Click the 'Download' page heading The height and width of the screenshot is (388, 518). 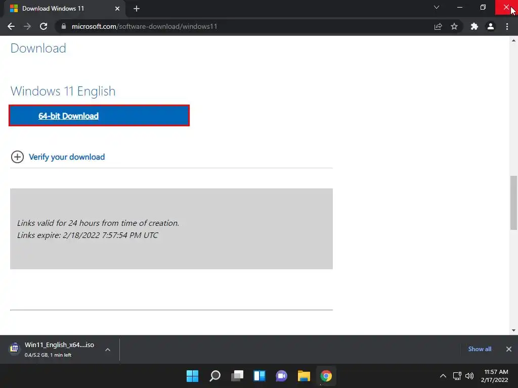pos(38,48)
